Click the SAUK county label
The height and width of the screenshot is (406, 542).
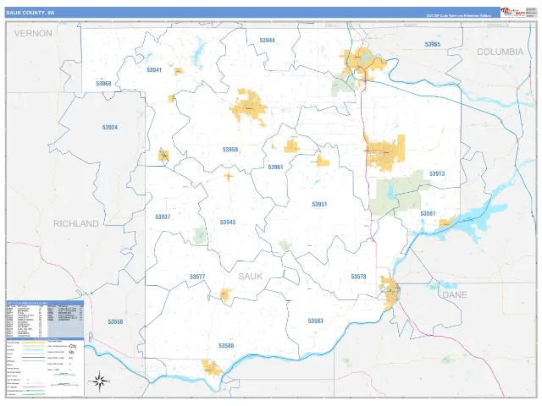251,277
